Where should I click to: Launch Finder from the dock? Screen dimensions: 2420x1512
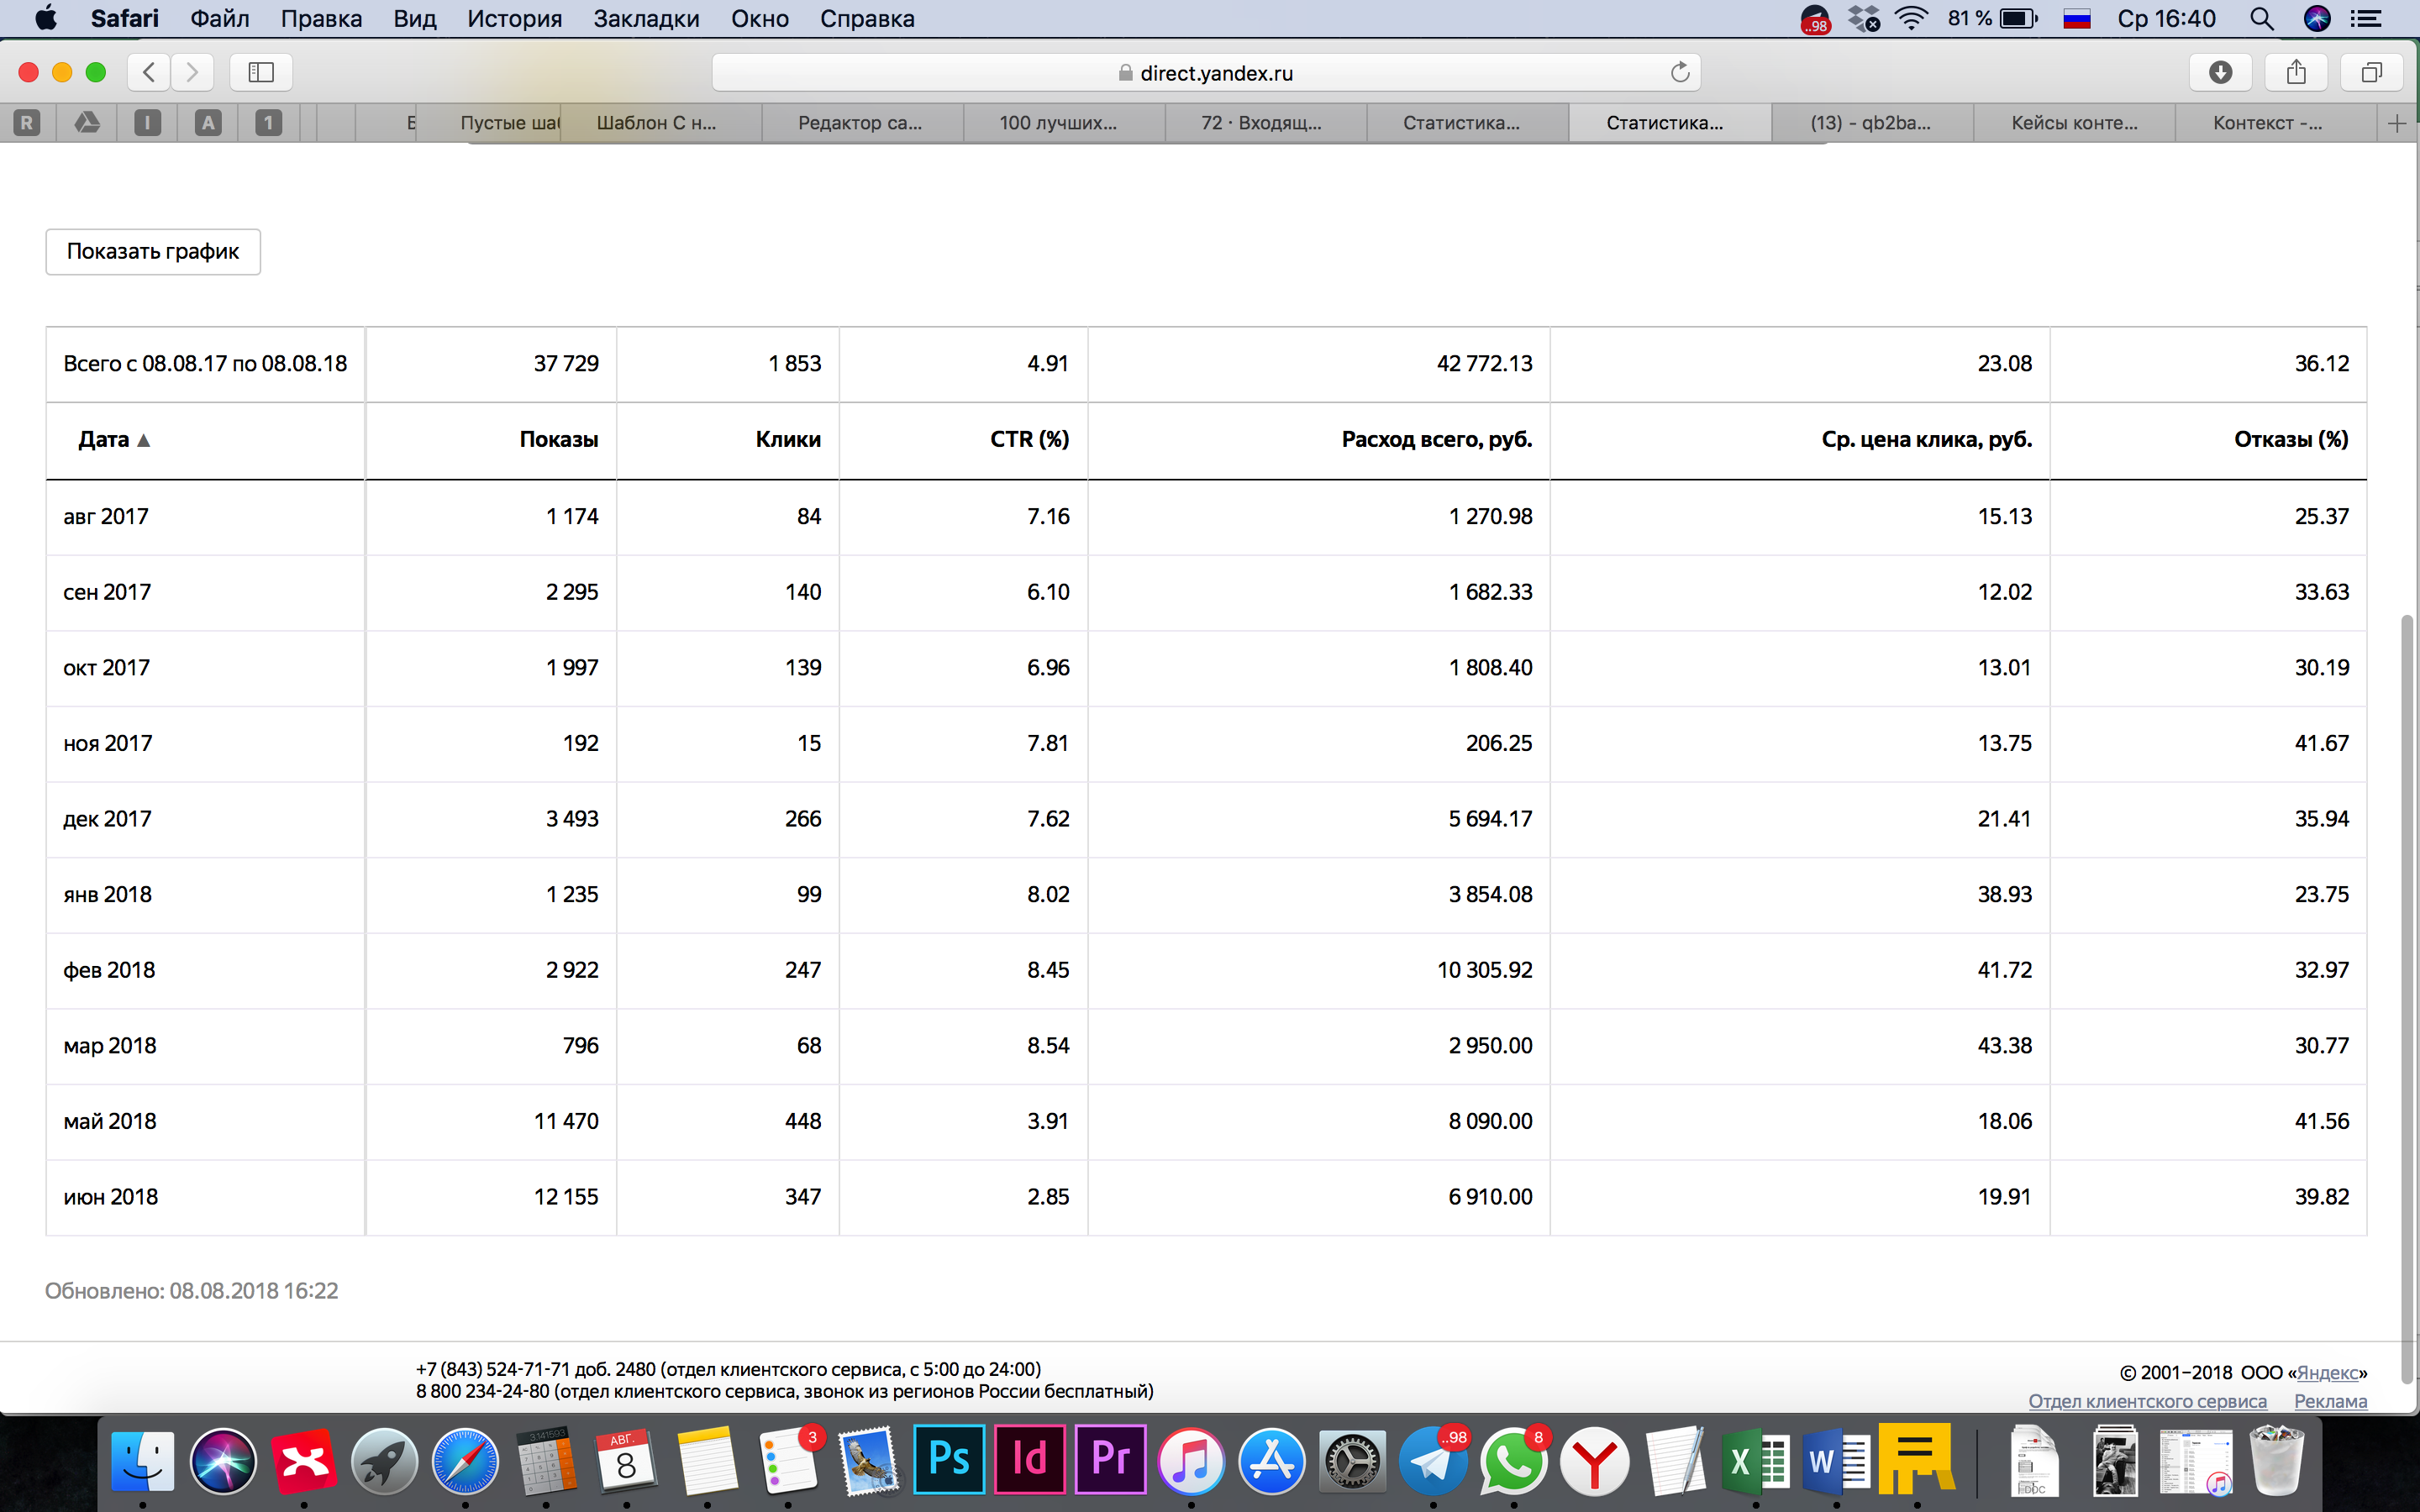tap(142, 1461)
